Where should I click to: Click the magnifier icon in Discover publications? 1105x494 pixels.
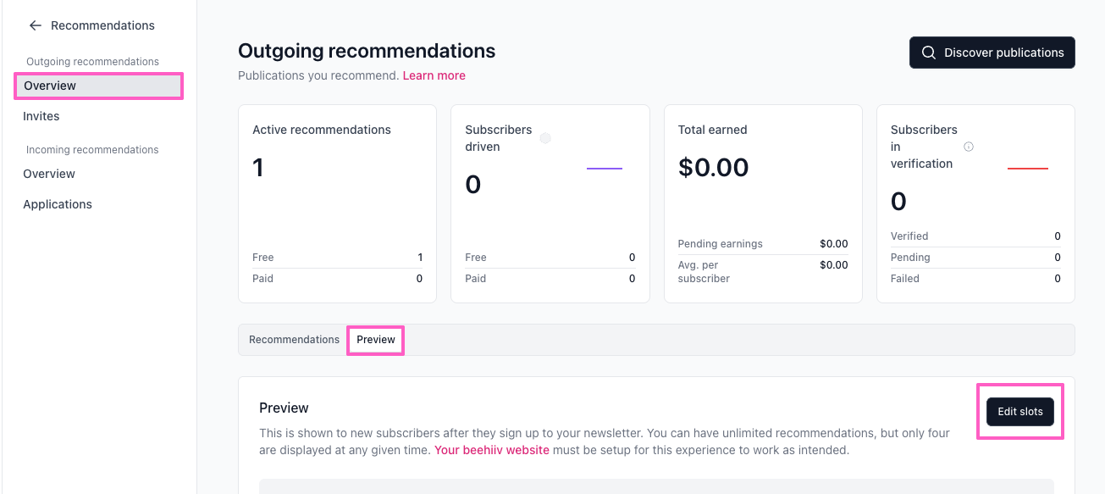[x=929, y=53]
